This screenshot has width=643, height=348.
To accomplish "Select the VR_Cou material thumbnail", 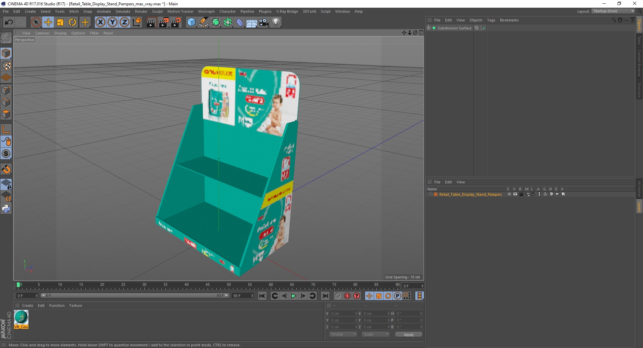I will coord(21,320).
